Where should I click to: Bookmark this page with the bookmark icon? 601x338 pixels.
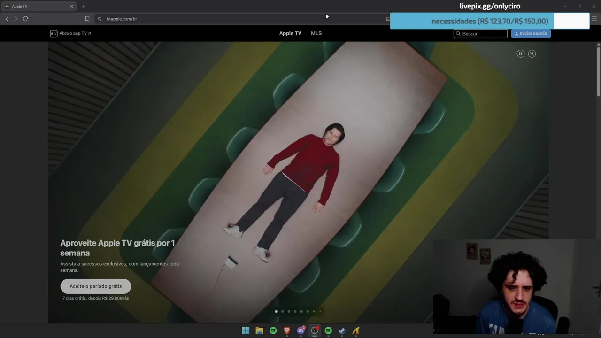point(87,19)
